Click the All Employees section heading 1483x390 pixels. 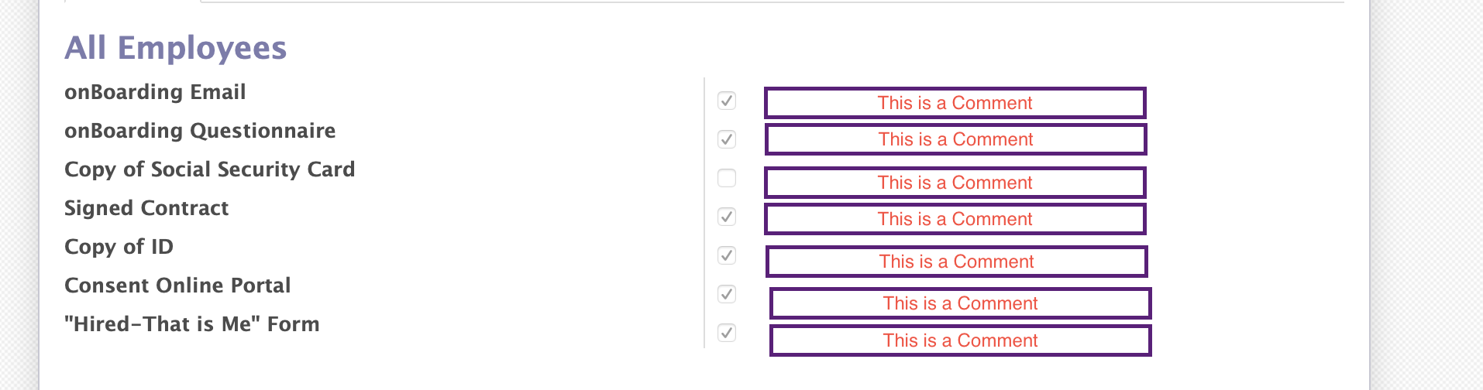(x=175, y=48)
